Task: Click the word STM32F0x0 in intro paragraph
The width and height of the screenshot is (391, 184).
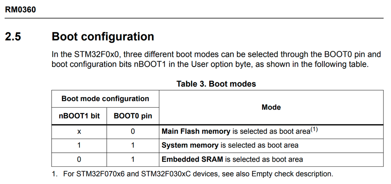Action: (94, 54)
